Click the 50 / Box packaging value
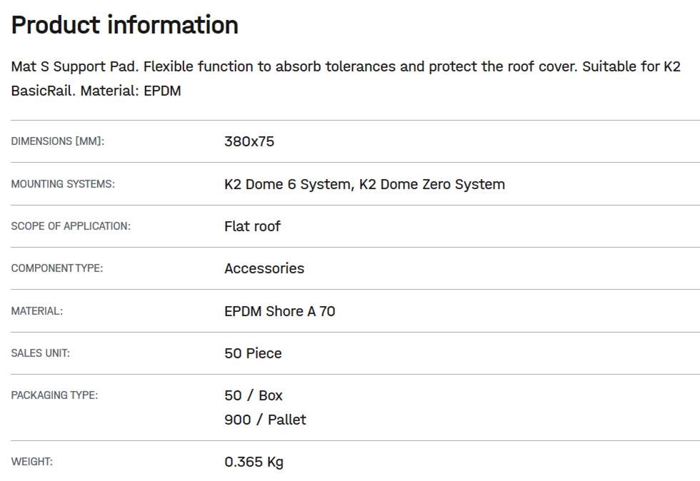 (254, 395)
